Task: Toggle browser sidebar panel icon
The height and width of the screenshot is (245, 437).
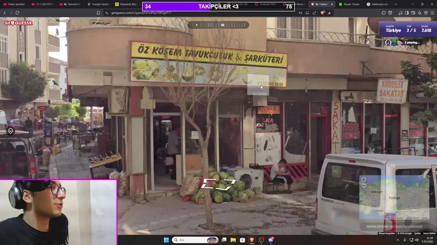Action: [407, 13]
